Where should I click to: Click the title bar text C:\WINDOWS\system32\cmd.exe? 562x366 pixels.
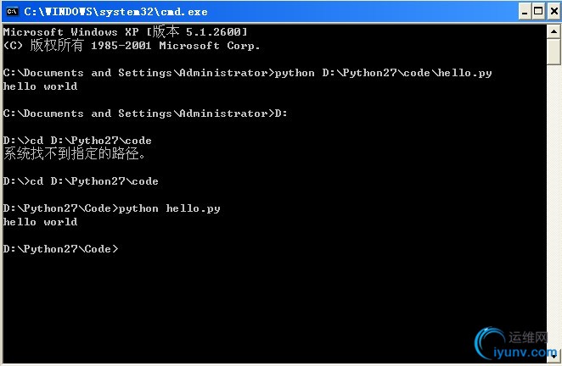pos(115,12)
